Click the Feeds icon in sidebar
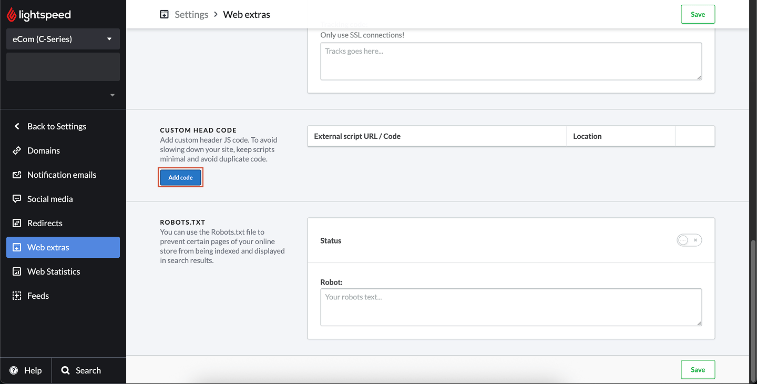 pos(17,296)
